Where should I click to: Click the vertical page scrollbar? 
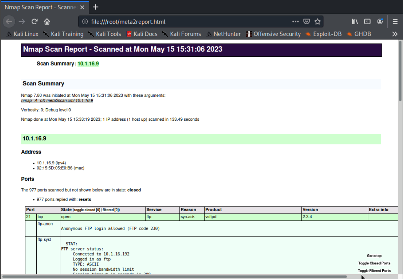[x=400, y=70]
